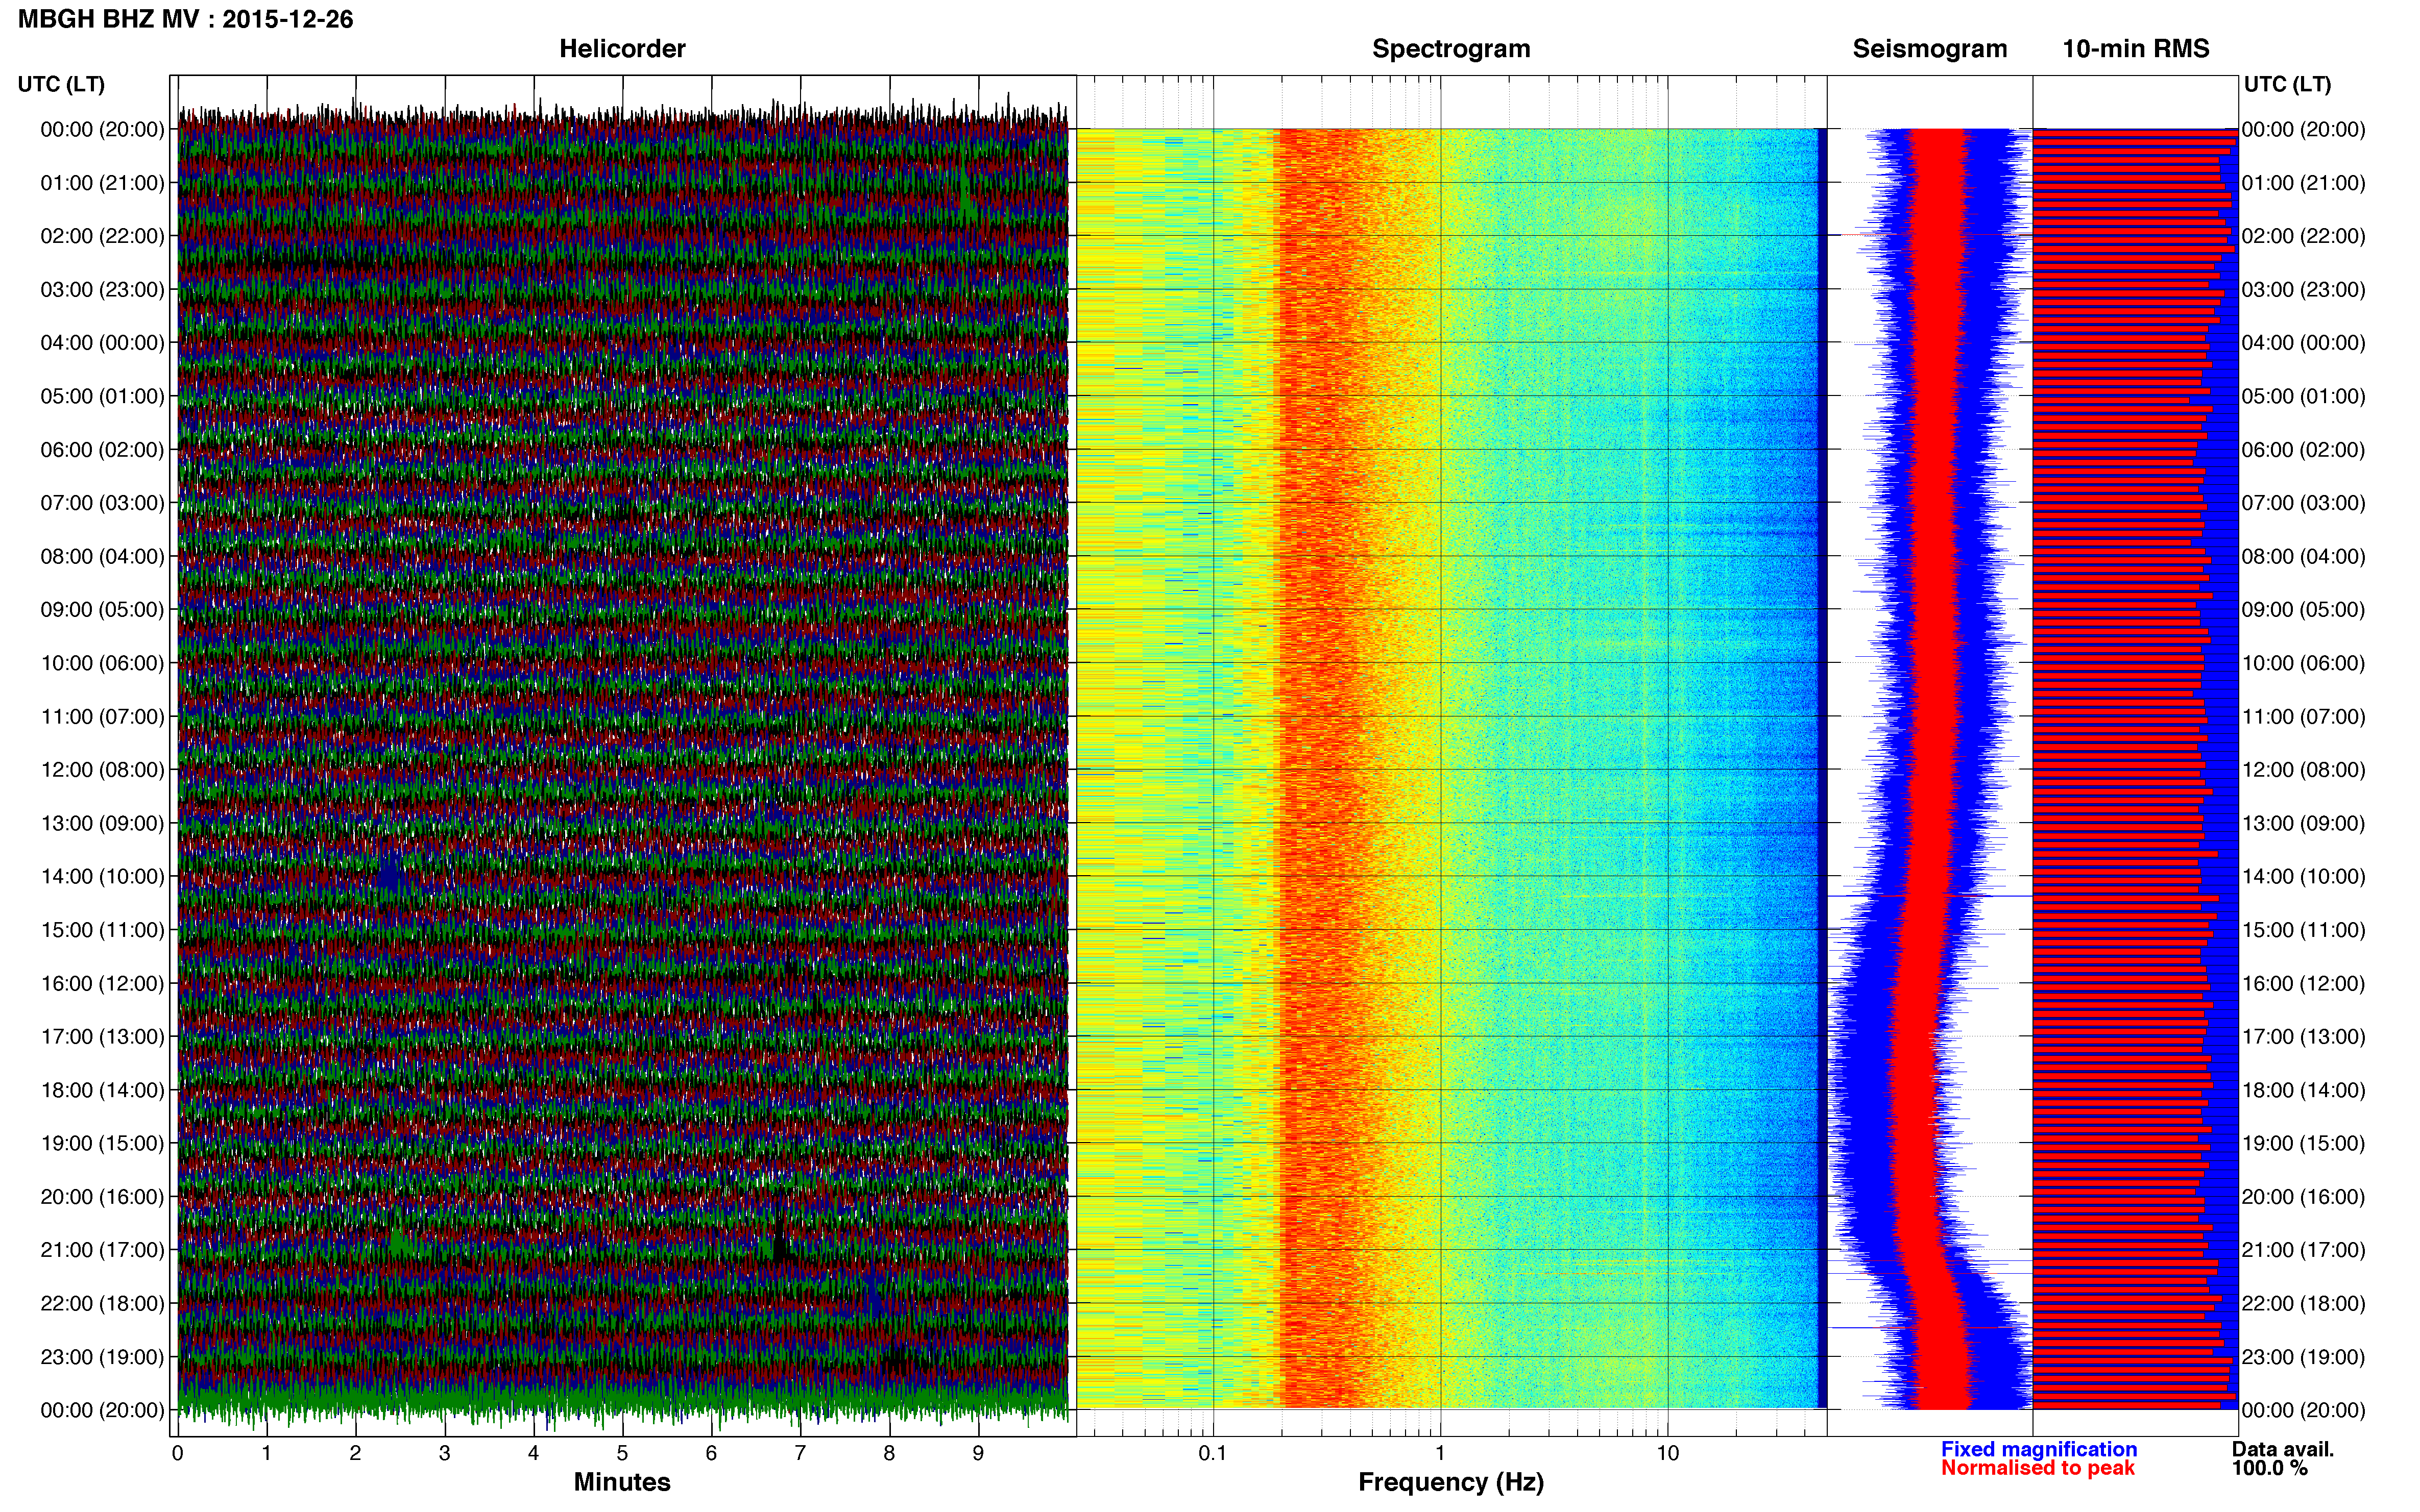This screenshot has height=1512, width=2420.
Task: Click tick '5' on the Minutes axis
Action: click(x=622, y=1454)
